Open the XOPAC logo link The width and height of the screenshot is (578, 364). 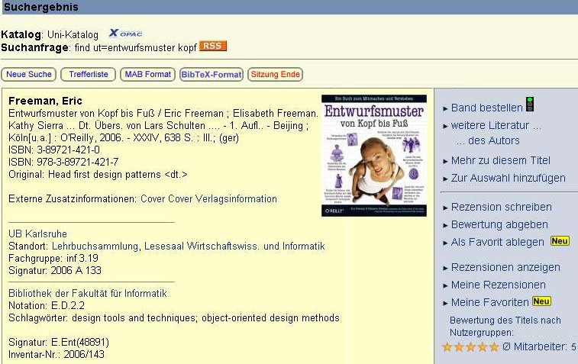click(125, 34)
